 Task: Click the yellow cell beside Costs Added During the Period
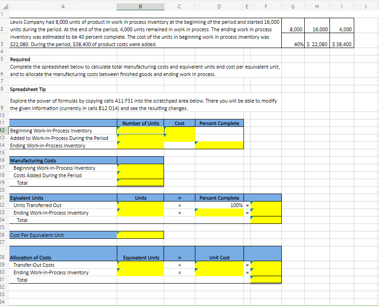140,175
